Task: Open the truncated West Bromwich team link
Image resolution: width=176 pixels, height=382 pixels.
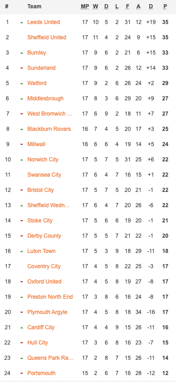Action: [50, 114]
